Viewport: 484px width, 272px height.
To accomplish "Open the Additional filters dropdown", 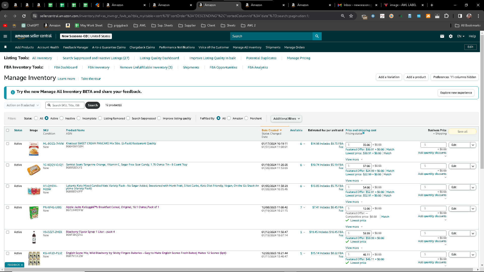I will (286, 119).
